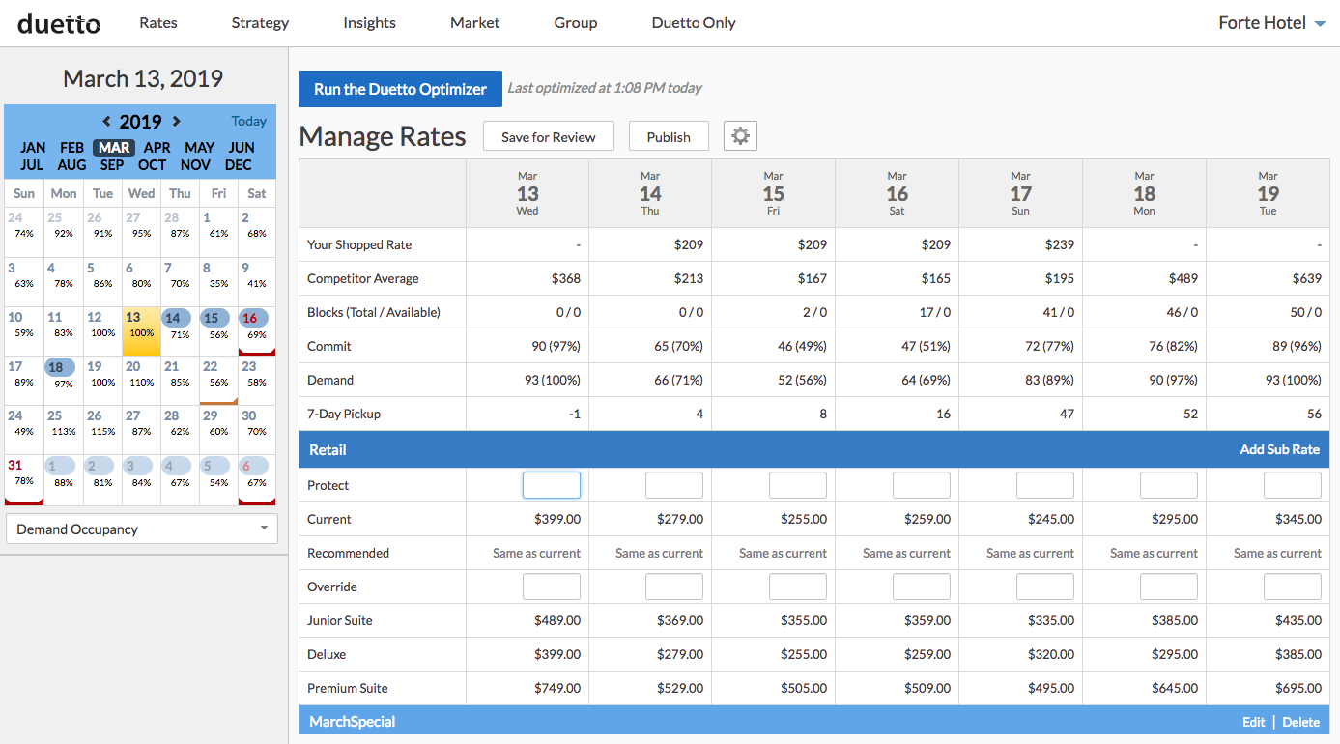Screen dimensions: 1340x744
Task: Open the Strategy menu
Action: point(260,23)
